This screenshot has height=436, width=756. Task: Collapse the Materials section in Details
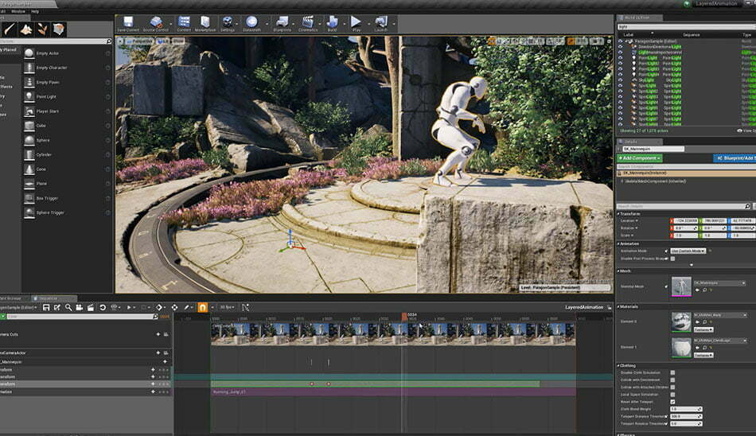click(x=618, y=306)
